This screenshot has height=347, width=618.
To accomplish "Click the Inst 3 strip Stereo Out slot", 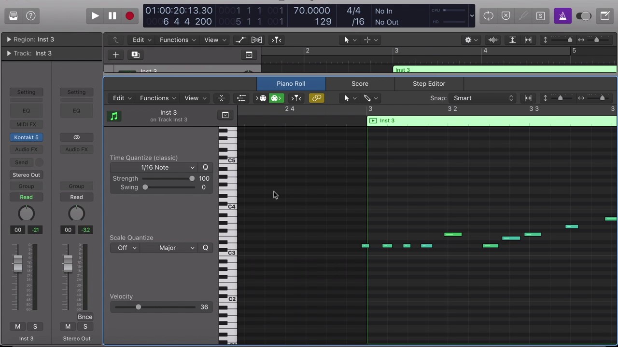I will [26, 175].
